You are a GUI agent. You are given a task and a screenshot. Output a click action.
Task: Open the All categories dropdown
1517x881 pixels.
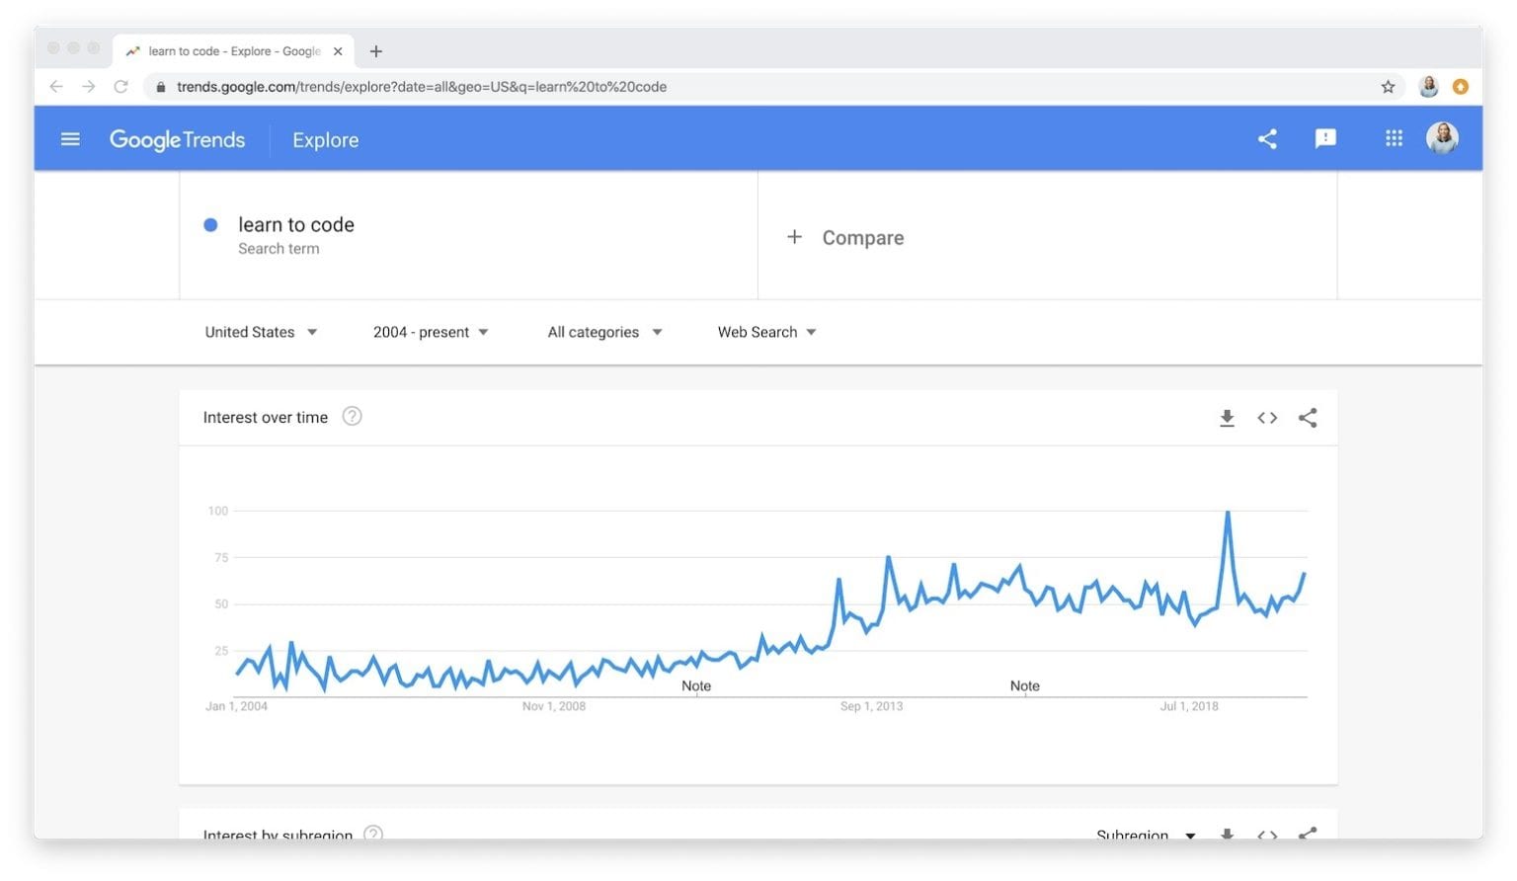click(604, 332)
